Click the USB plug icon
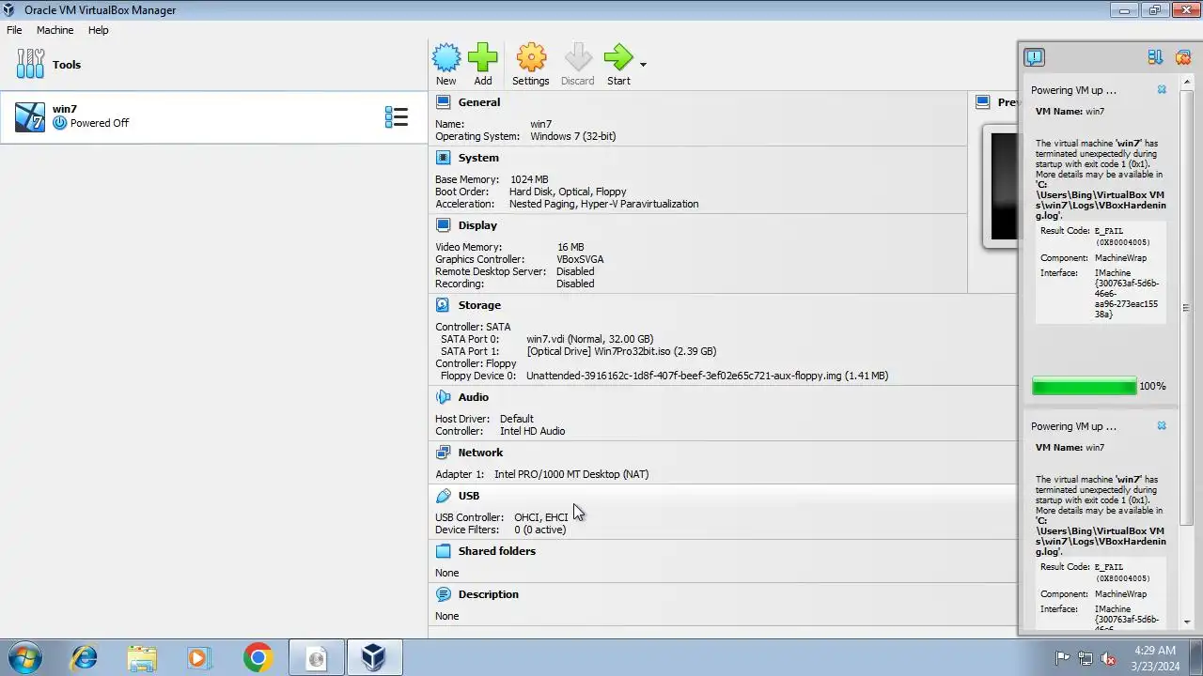 tap(444, 496)
